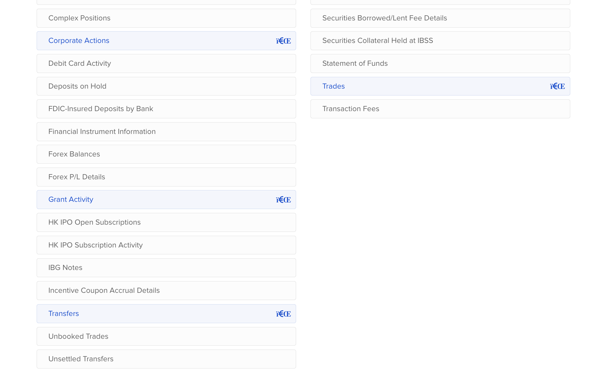Screen dimensions: 615x382
Task: Click the Corporate Actions selected checkmark icon
Action: click(x=283, y=41)
